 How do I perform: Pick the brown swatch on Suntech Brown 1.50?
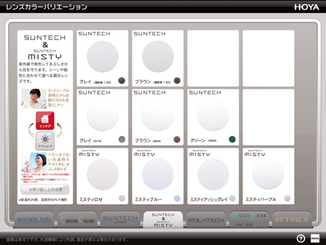(177, 80)
